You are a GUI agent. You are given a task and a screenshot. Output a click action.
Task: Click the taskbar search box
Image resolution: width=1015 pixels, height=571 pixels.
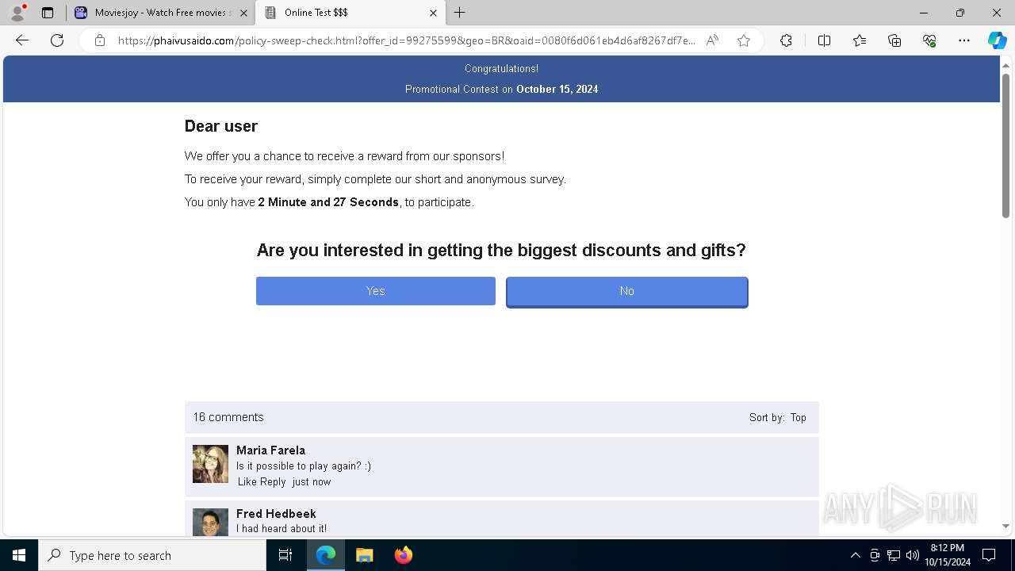(x=152, y=555)
